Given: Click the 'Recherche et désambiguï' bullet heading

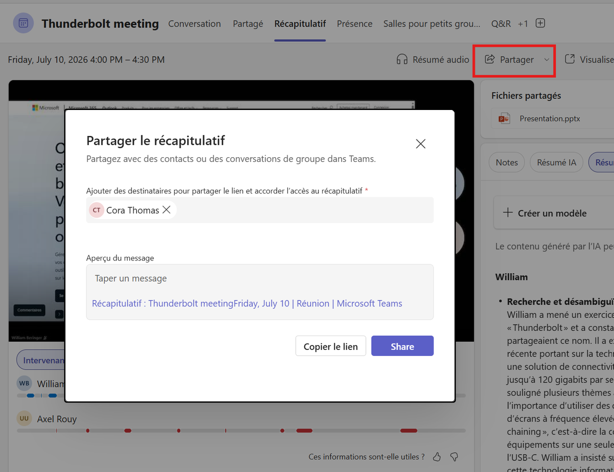Looking at the screenshot, I should (x=560, y=302).
